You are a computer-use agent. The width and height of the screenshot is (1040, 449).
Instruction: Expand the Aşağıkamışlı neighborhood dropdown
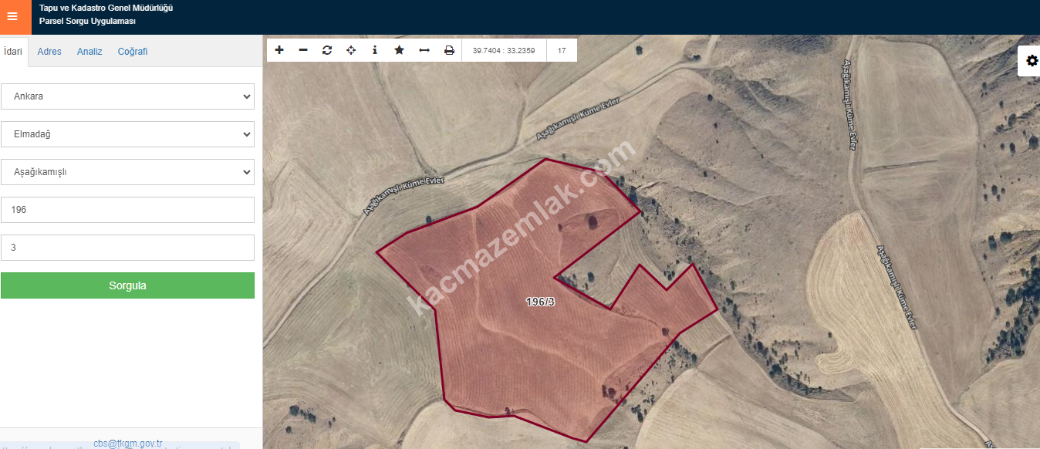pos(127,172)
